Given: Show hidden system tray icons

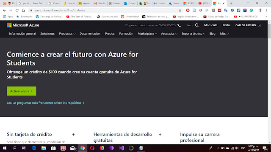Looking at the screenshot, I should (218, 148).
